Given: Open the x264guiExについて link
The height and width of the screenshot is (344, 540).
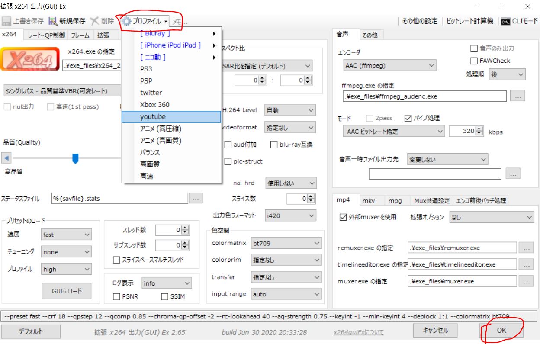Looking at the screenshot, I should click(359, 332).
